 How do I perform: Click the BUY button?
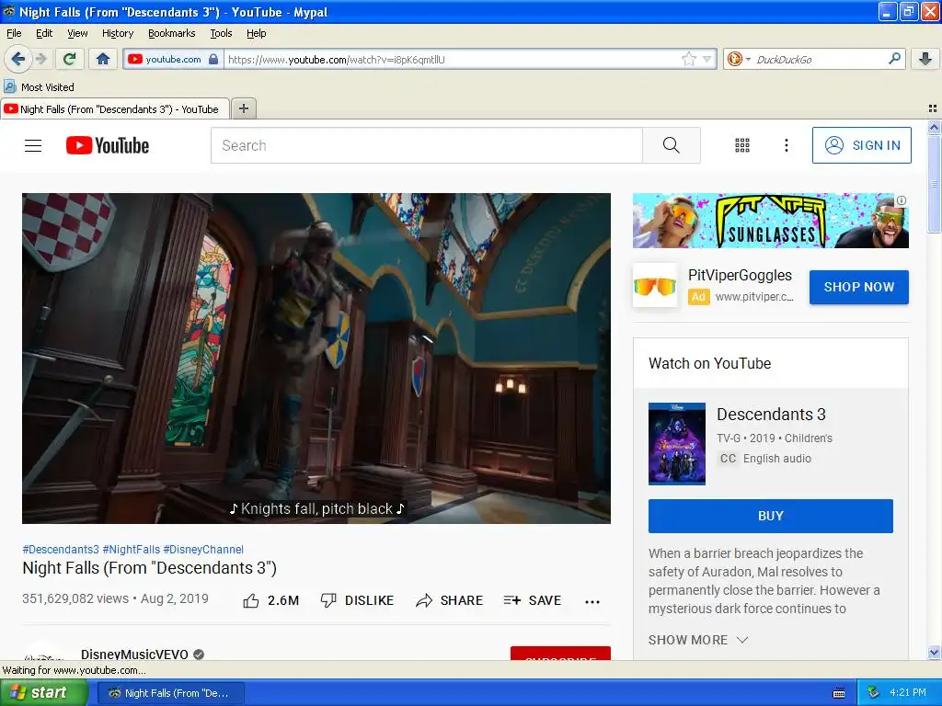pos(770,516)
